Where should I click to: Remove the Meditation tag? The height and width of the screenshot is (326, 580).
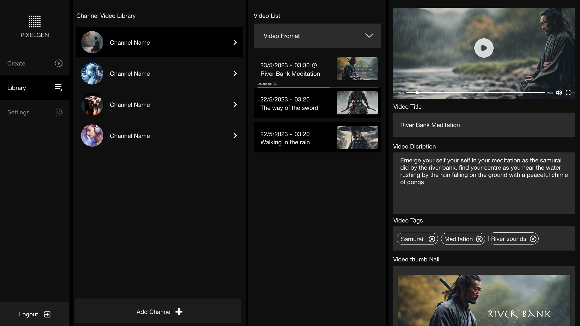[479, 239]
